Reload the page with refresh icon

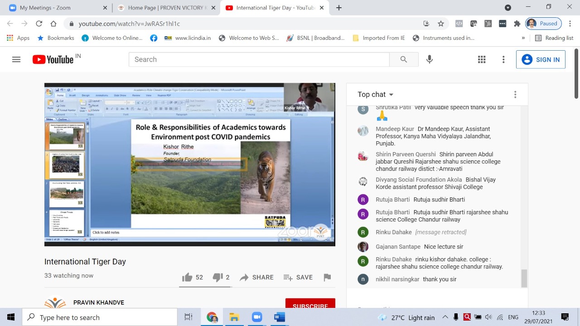click(39, 24)
